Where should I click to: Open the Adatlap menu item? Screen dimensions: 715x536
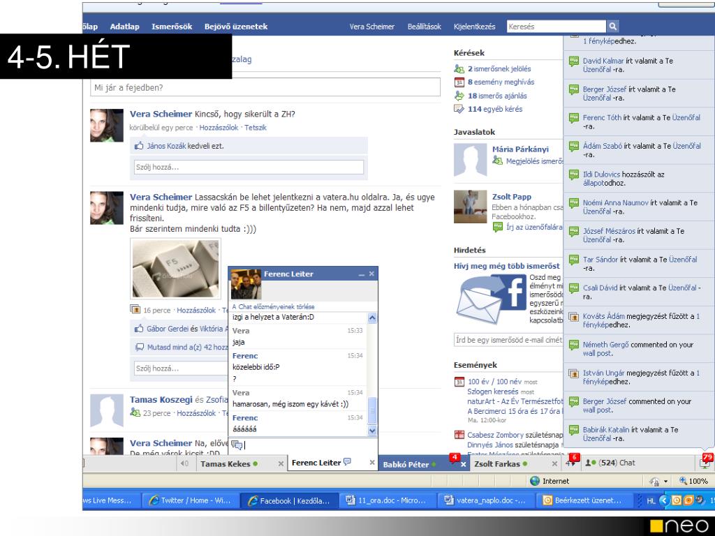coord(124,27)
